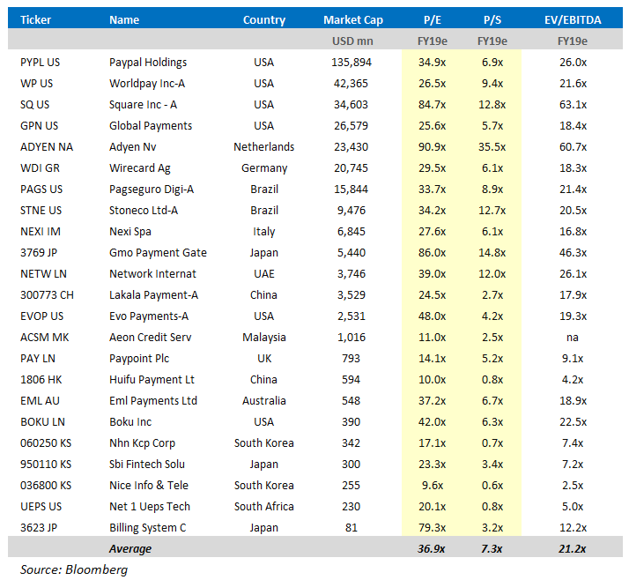The width and height of the screenshot is (629, 580).
Task: Click ticker GPN US
Action: [39, 126]
